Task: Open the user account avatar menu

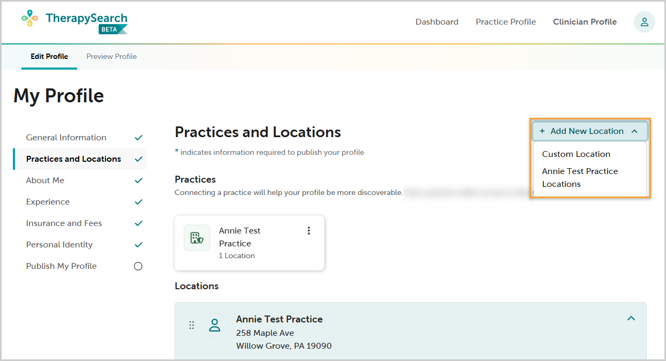Action: coord(644,22)
